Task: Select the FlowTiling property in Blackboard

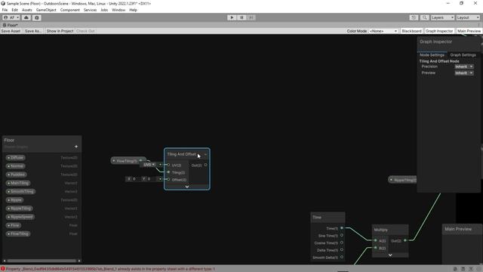Action: pos(18,233)
